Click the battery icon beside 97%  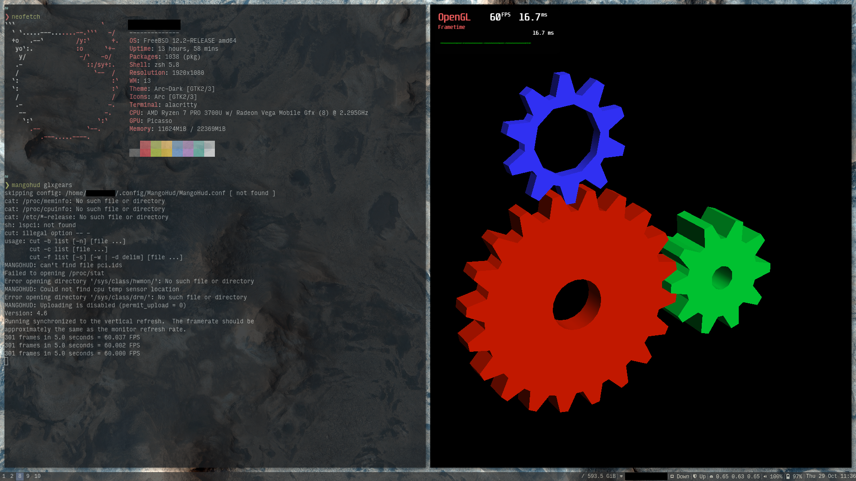(788, 477)
